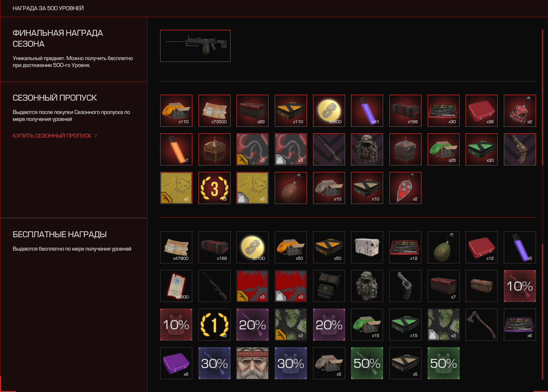
Task: Click the Сезонный пропуск section heading
Action: point(55,98)
